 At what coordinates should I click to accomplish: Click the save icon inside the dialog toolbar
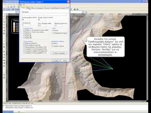click(x=21, y=5)
